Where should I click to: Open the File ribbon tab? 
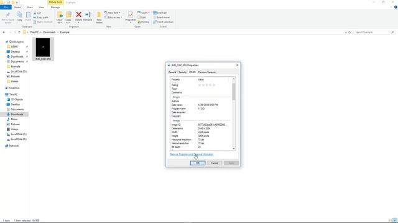tap(6, 7)
